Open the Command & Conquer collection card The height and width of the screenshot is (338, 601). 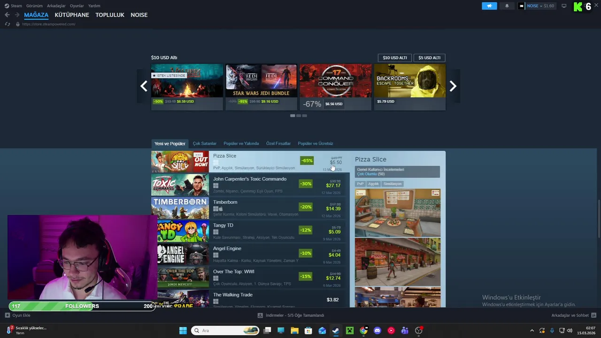pyautogui.click(x=335, y=87)
